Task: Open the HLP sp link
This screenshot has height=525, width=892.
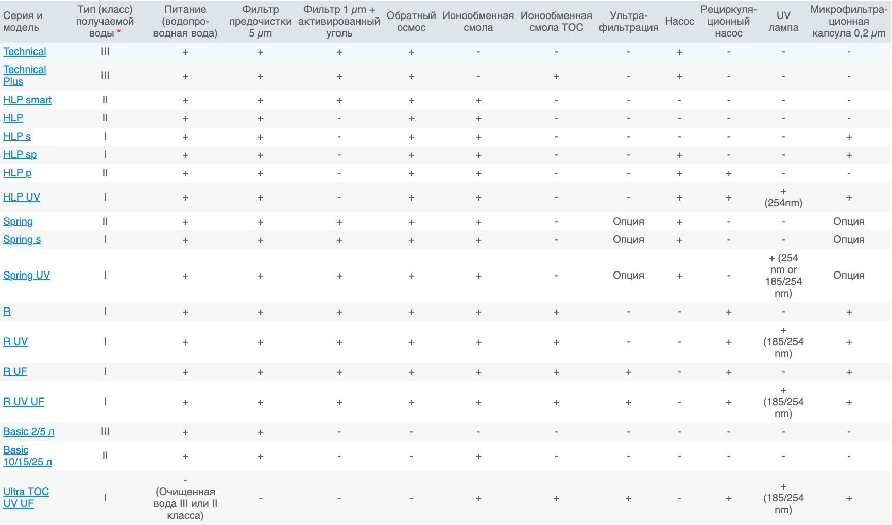Action: 20,154
